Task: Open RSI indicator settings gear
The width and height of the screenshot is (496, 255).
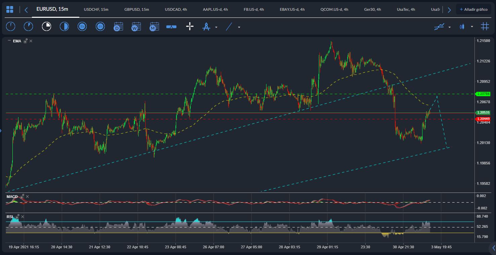Action: [17, 217]
